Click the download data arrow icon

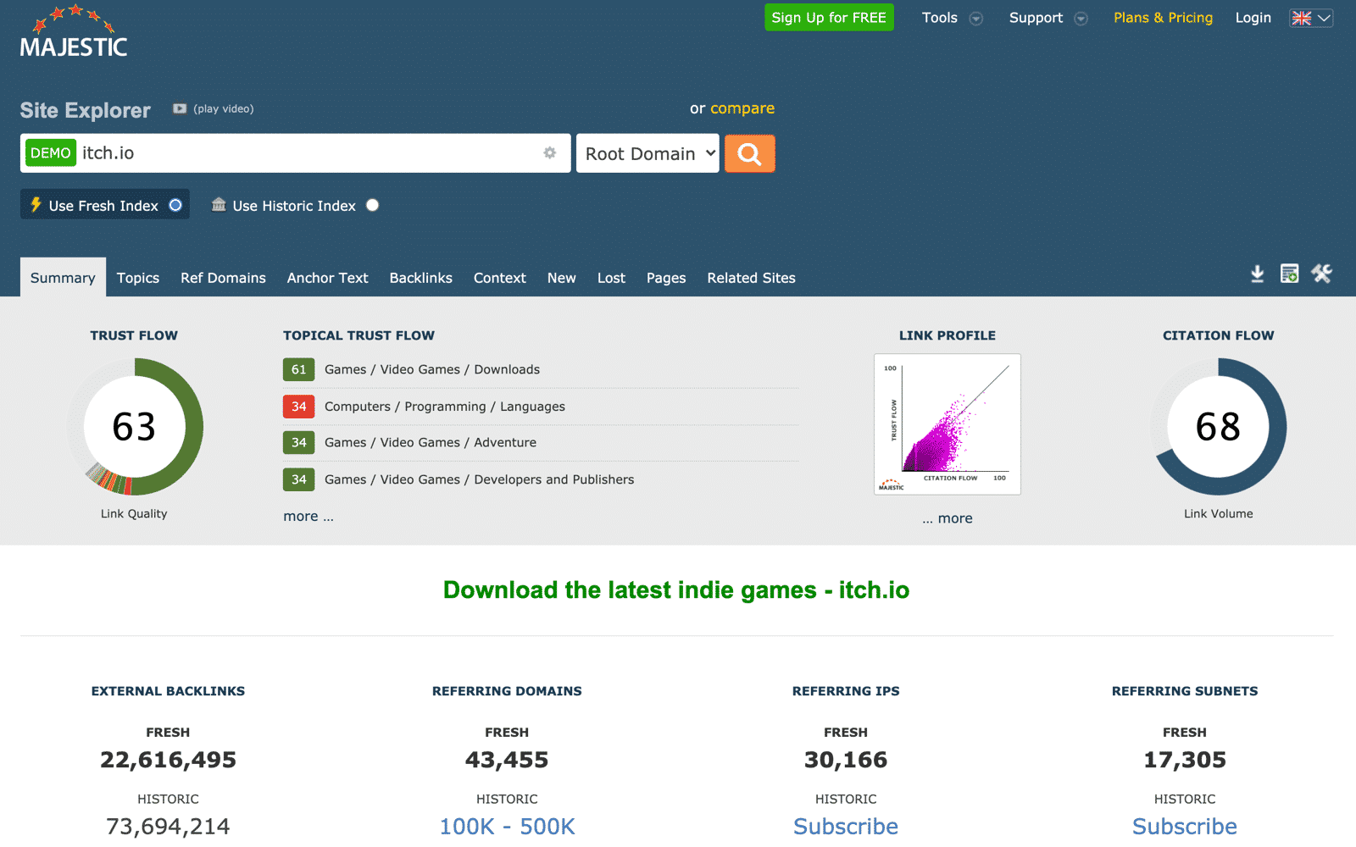pyautogui.click(x=1257, y=274)
